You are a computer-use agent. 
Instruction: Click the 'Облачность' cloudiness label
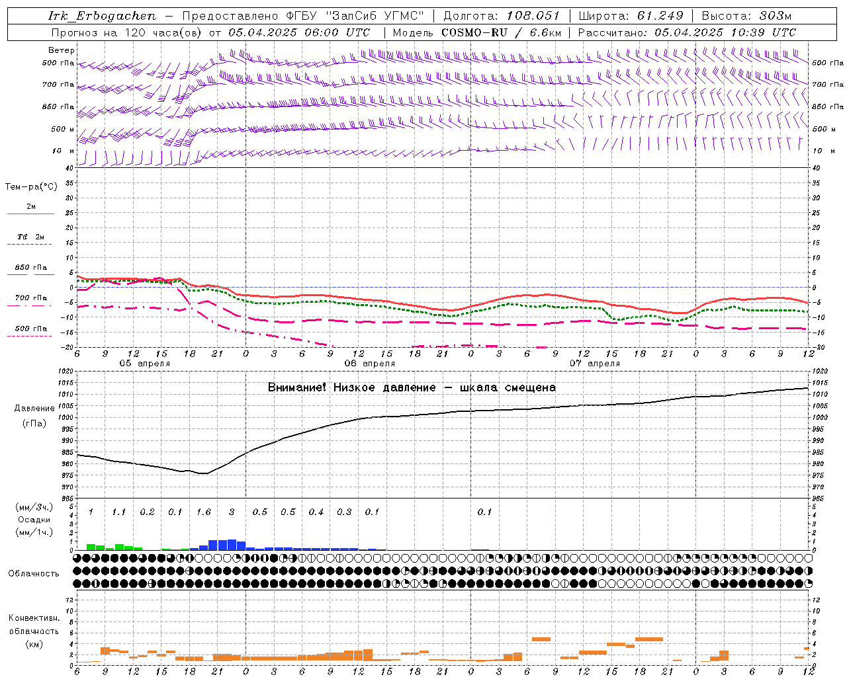point(34,573)
